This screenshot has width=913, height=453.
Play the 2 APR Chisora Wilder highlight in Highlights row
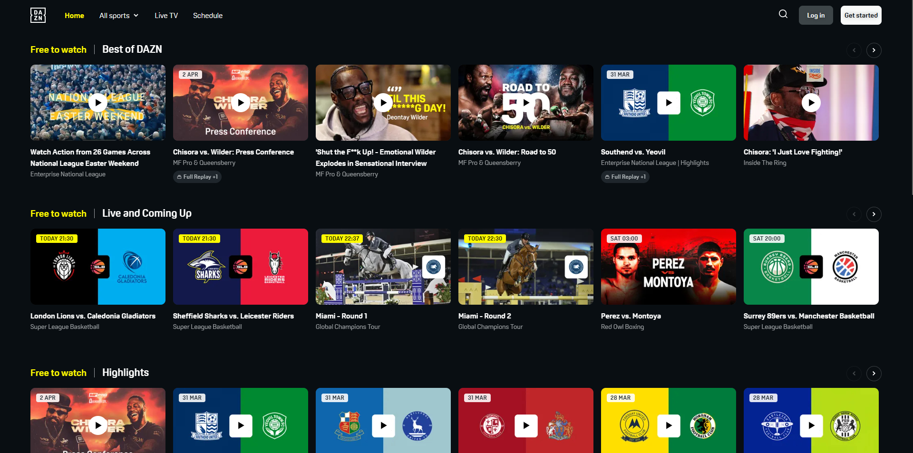pos(98,425)
